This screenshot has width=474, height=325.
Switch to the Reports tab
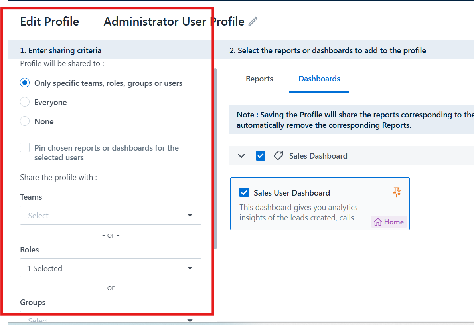[x=259, y=79]
